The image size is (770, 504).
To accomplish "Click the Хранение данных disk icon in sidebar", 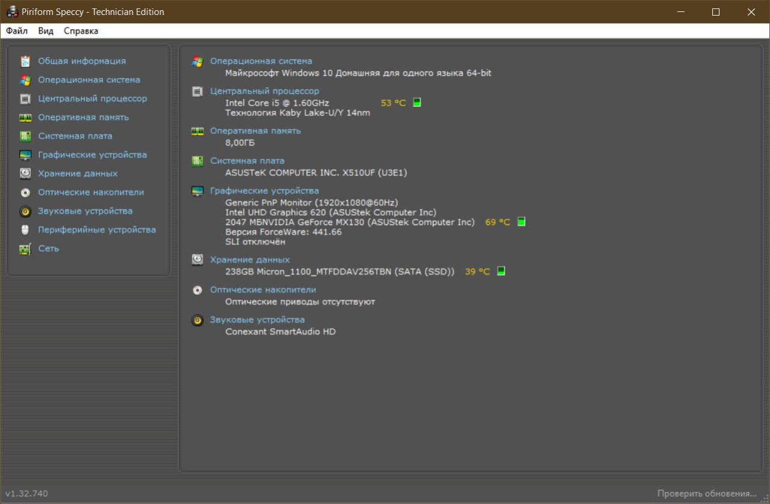I will tap(25, 174).
